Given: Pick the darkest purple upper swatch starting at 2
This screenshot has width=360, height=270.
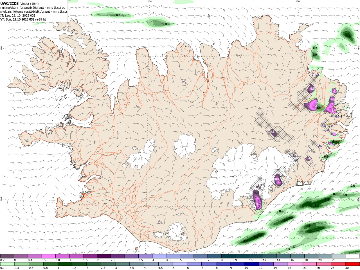Looking at the screenshot, I should click(103, 256).
